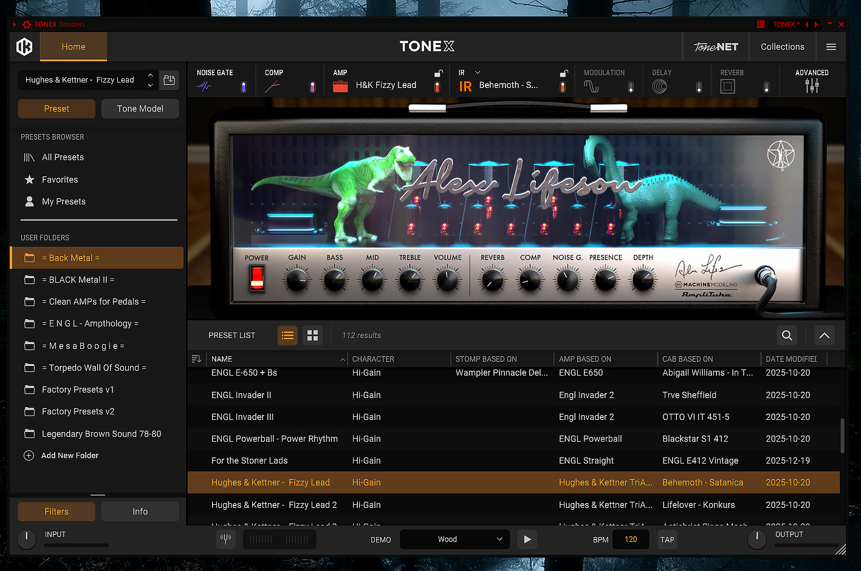The height and width of the screenshot is (571, 861).
Task: Click the IK Multimedia logo icon
Action: (x=24, y=47)
